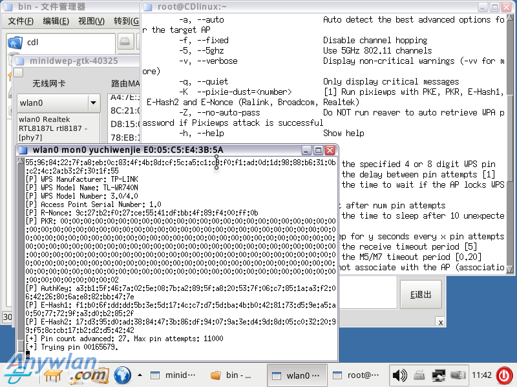517x387 pixels.
Task: Select the 8C:21 router MAC row
Action: 125,110
